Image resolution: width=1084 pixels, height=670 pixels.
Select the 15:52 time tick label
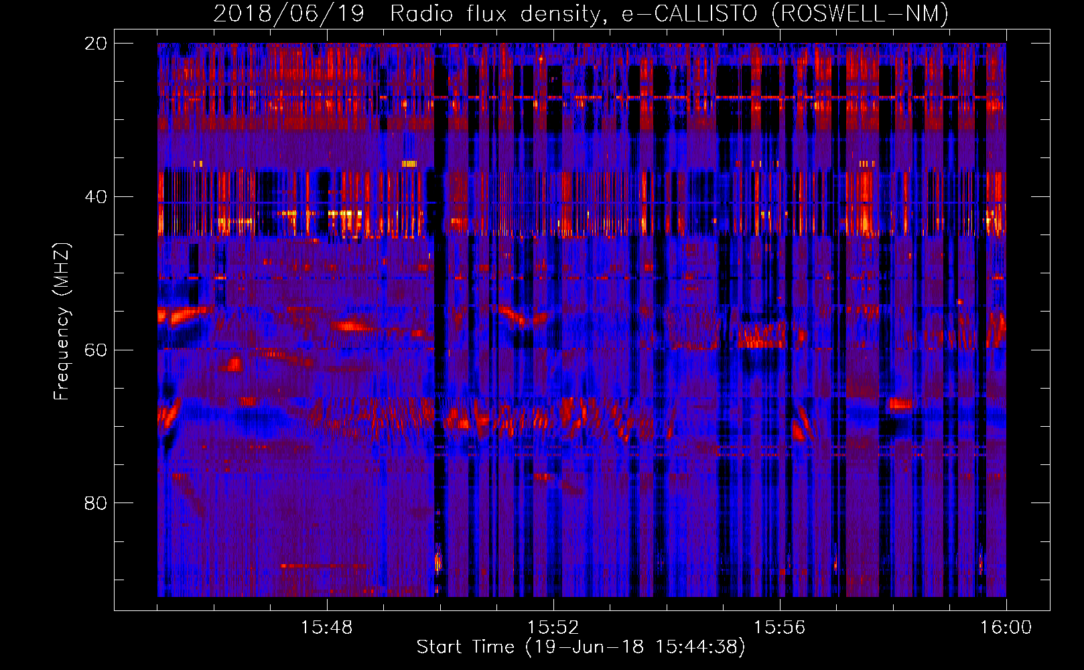click(553, 628)
